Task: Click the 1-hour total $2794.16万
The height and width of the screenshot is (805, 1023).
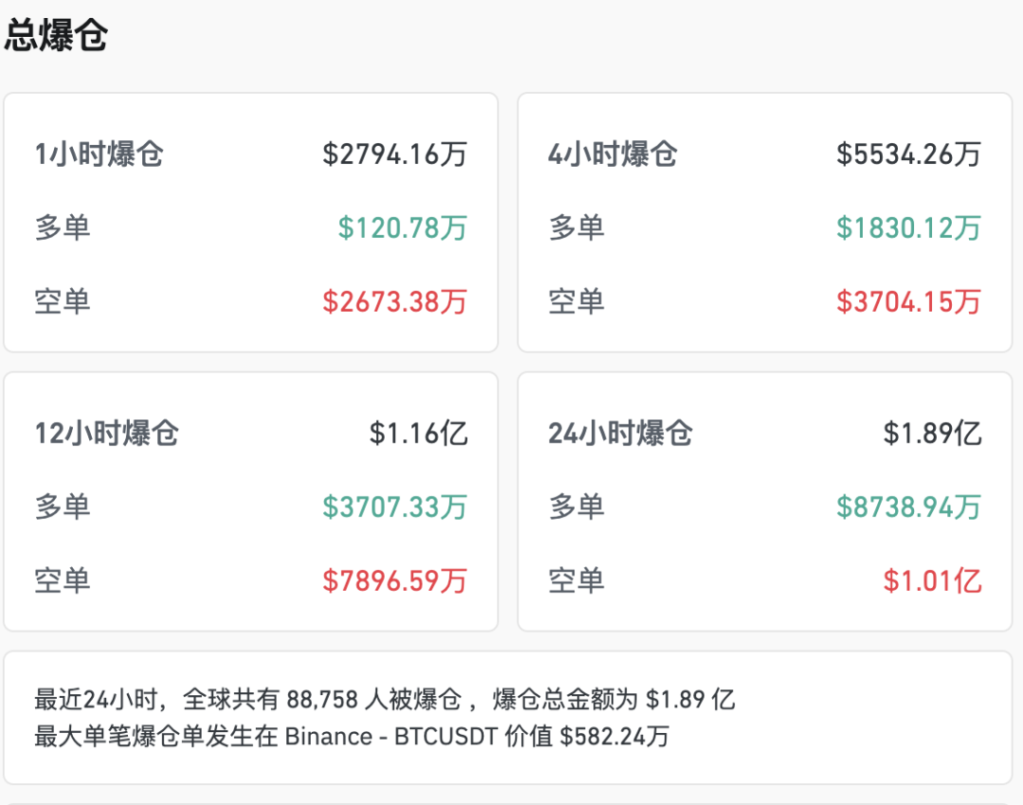Action: (395, 153)
